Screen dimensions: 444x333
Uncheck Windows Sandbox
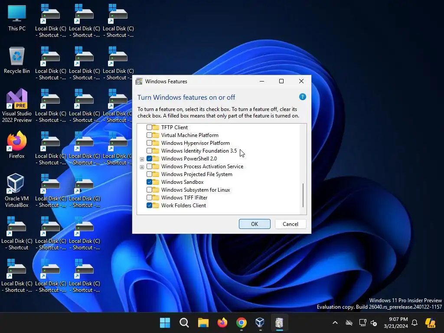coord(149,182)
